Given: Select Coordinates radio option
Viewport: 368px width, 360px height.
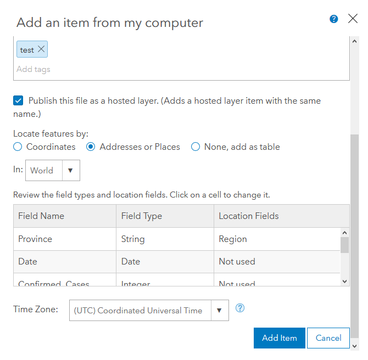Looking at the screenshot, I should click(18, 147).
